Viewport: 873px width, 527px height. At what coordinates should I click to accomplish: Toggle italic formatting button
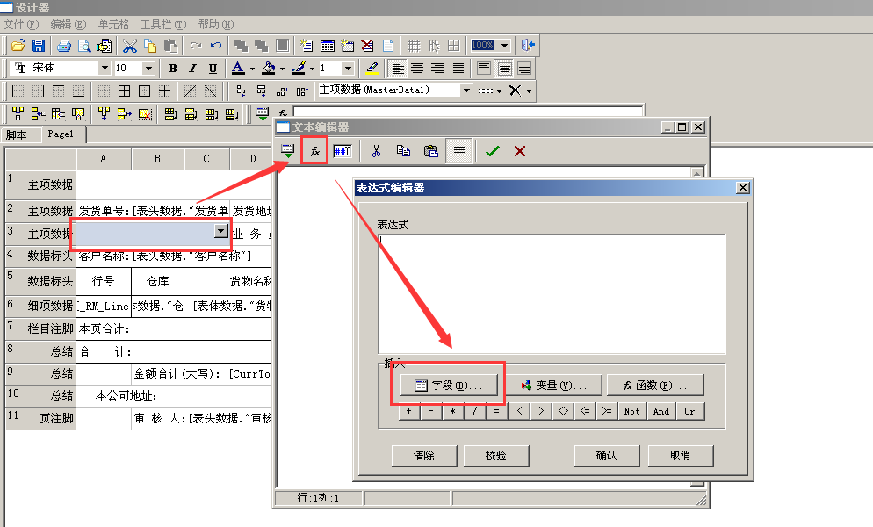click(192, 68)
